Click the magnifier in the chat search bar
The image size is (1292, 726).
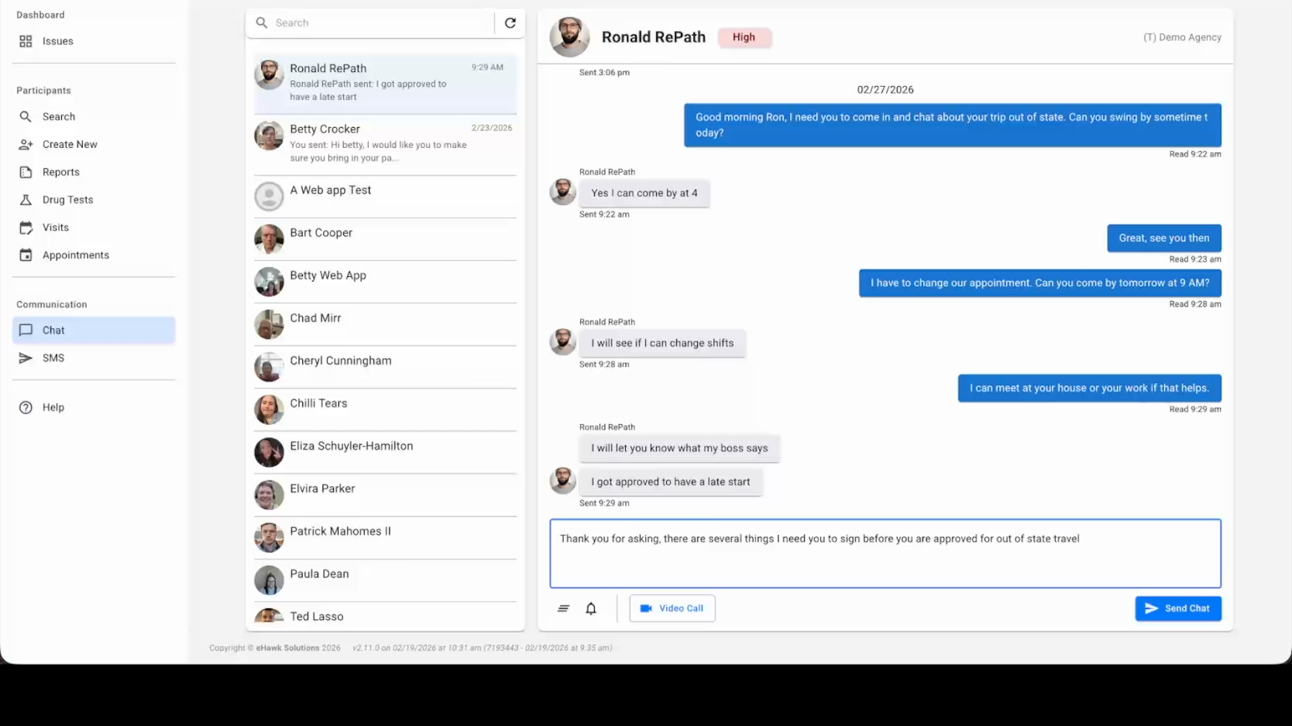(261, 22)
